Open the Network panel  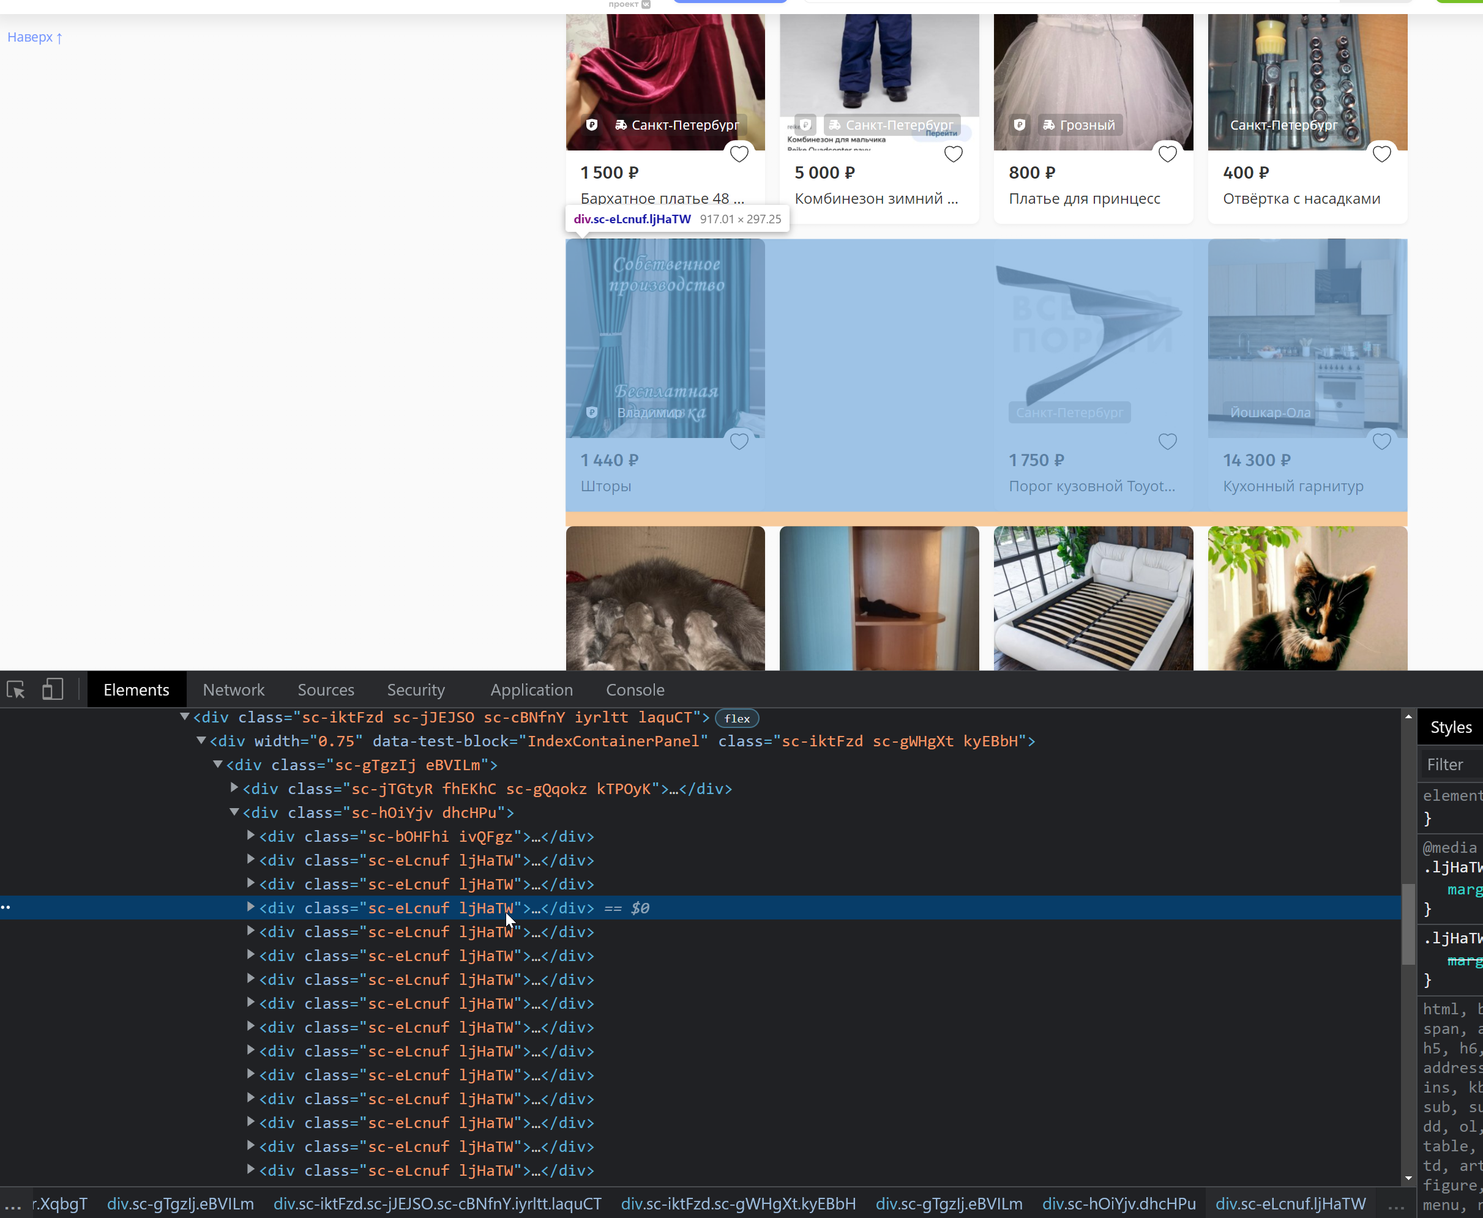tap(233, 689)
